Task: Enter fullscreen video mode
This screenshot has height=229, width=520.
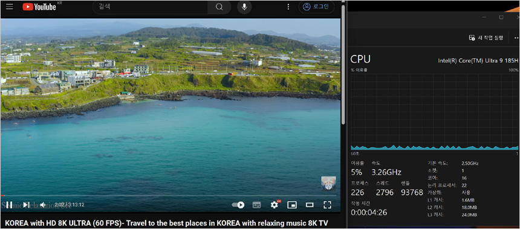Action: tap(327, 205)
